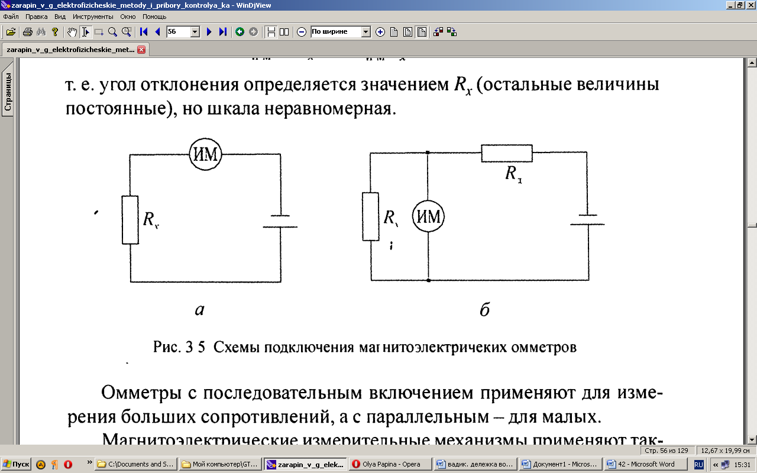Viewport: 757px width, 473px height.
Task: Open Find with the binoculars icon
Action: pos(41,32)
